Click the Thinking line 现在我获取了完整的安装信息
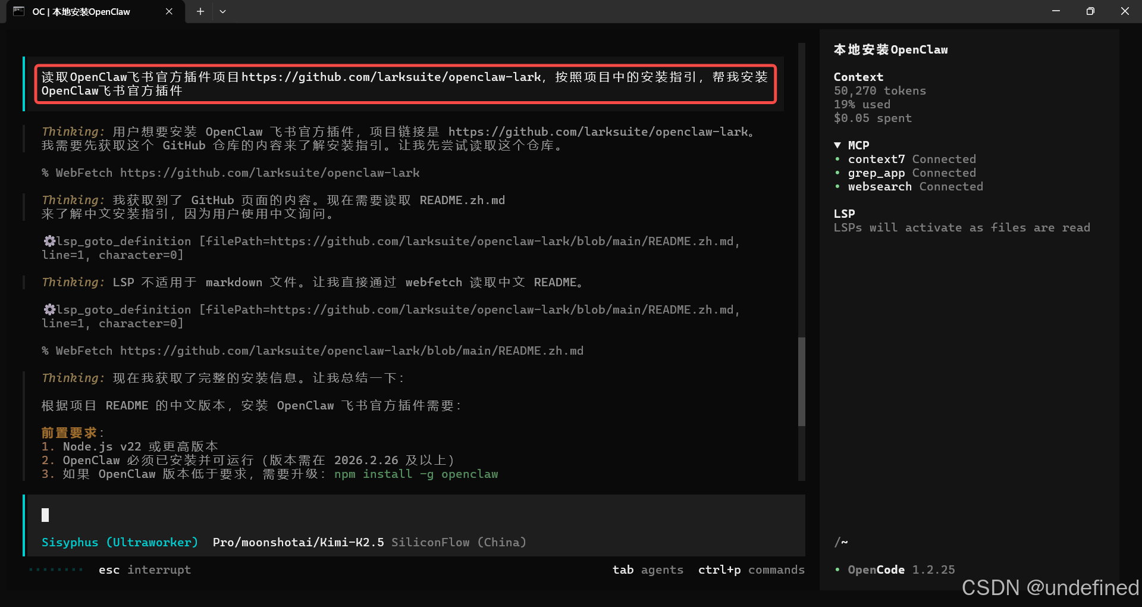 [x=223, y=378]
